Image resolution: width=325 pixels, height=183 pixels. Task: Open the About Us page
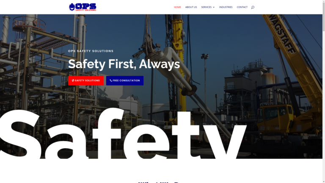(191, 7)
